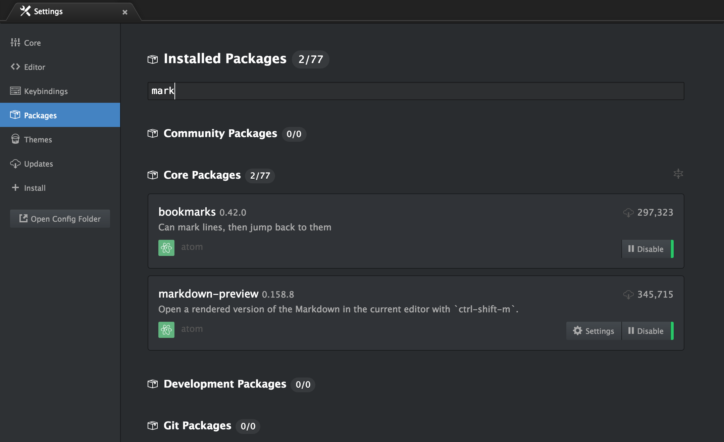
Task: Click Open Config Folder button
Action: click(60, 219)
